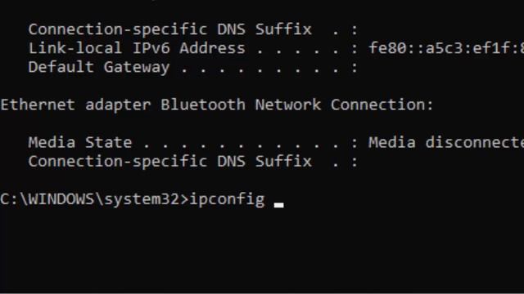Image resolution: width=524 pixels, height=294 pixels.
Task: Click the word State in Media State
Action: pos(109,143)
